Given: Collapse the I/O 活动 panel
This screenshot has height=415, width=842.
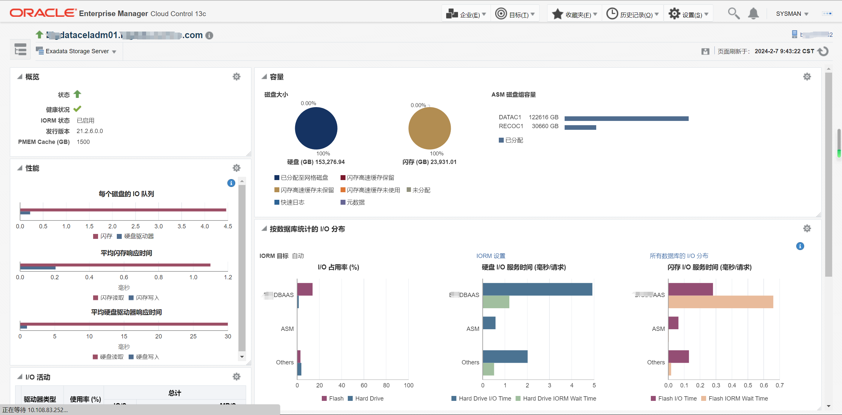Looking at the screenshot, I should [20, 377].
